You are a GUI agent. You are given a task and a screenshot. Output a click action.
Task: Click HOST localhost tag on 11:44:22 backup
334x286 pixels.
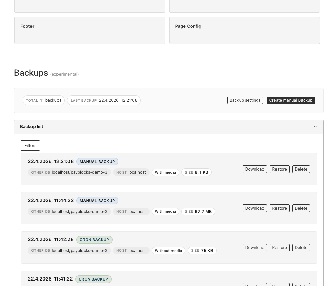pyautogui.click(x=131, y=212)
